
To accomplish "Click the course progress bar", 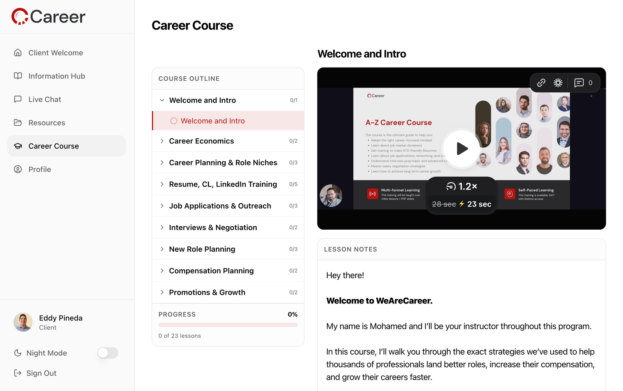I will coord(228,325).
